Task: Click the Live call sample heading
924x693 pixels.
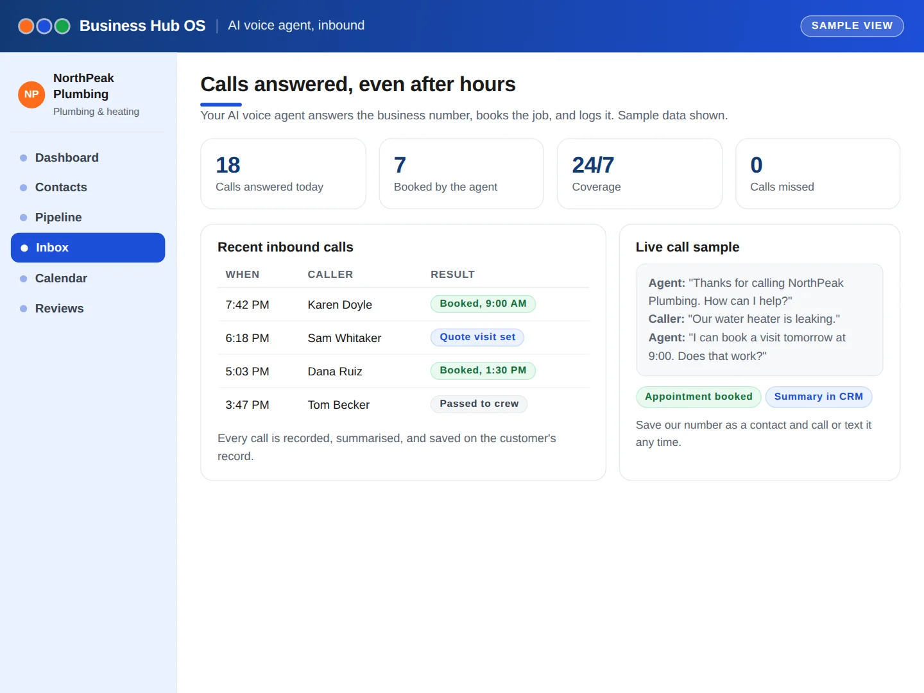Action: coord(687,247)
